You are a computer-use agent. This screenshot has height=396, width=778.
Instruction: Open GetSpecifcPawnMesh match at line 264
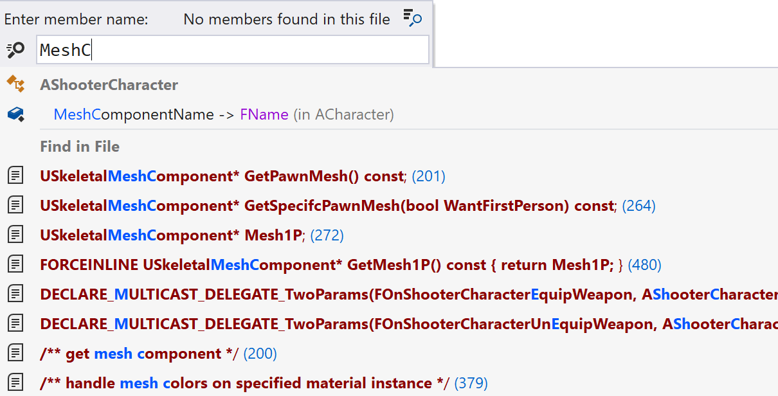pos(348,206)
